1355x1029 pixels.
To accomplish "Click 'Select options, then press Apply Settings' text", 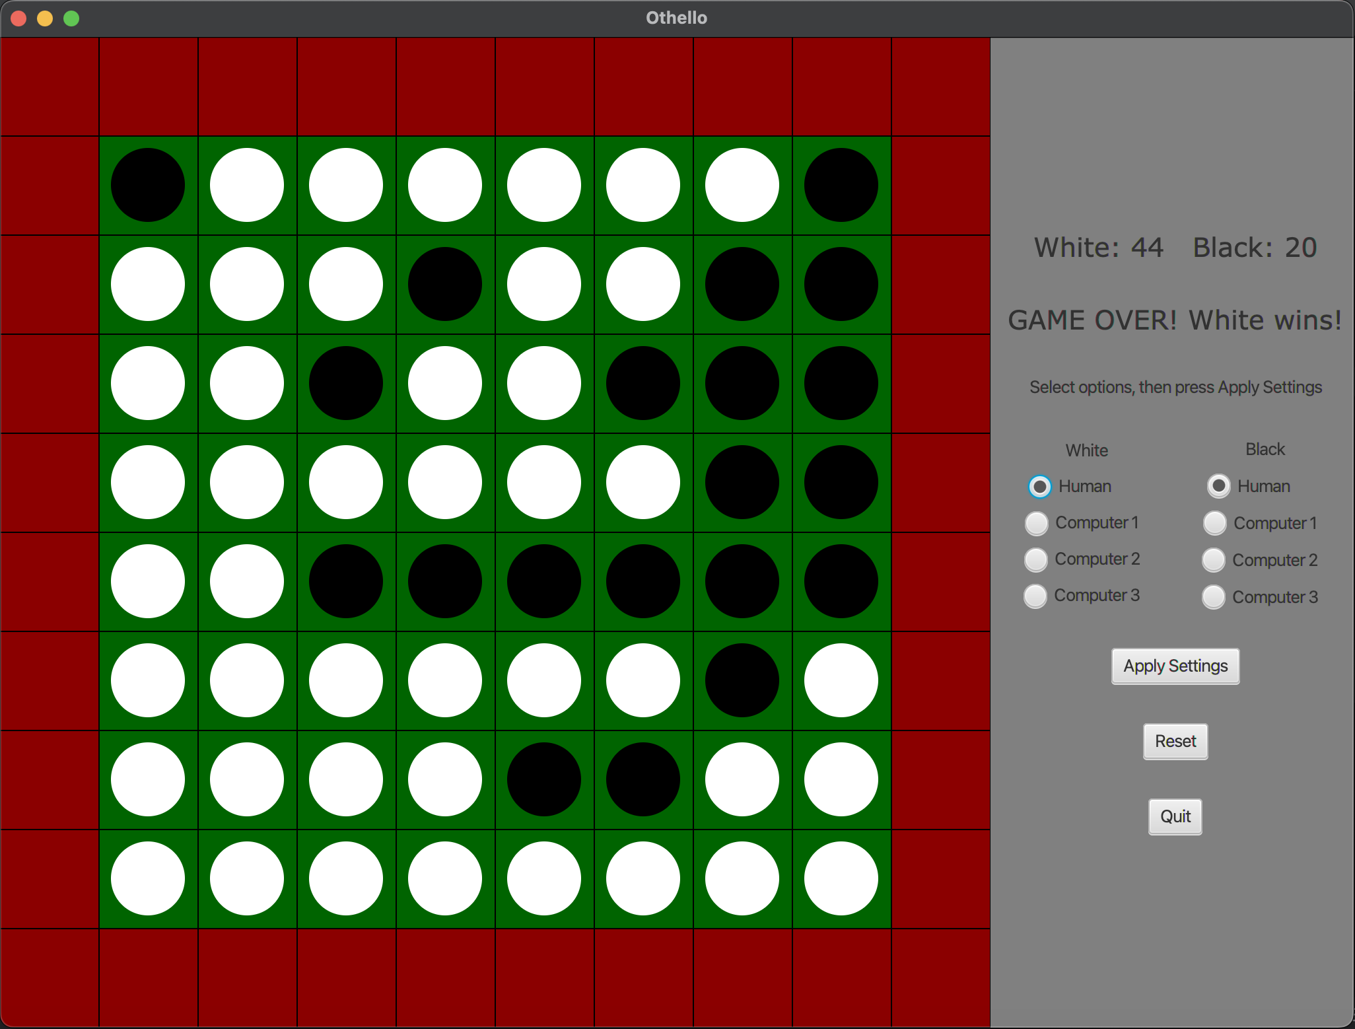I will click(1175, 387).
